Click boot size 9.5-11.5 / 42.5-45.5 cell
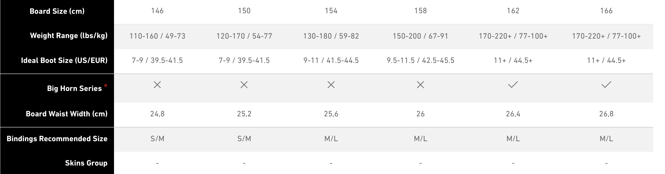This screenshot has width=665, height=174. pyautogui.click(x=420, y=61)
